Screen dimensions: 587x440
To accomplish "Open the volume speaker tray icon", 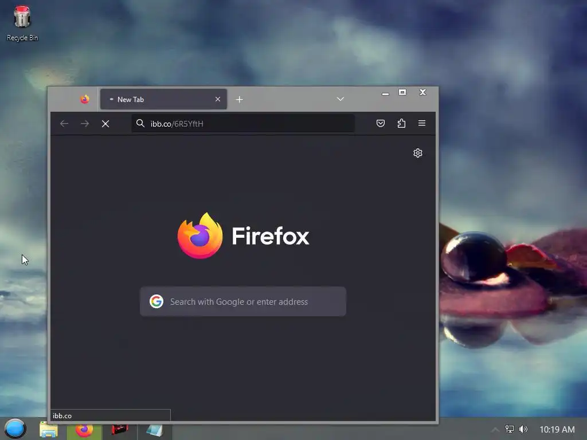I will point(523,429).
